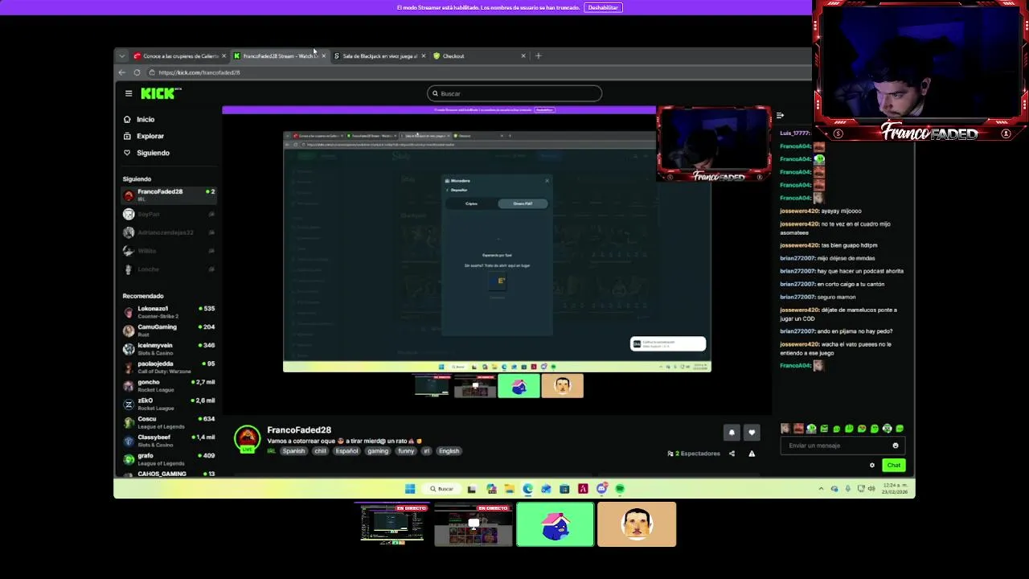Viewport: 1029px width, 579px height.
Task: Click the share stream icon
Action: 732,454
